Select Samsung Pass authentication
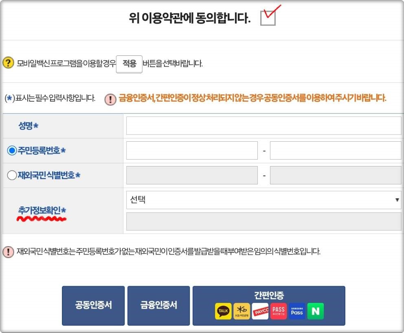 296,311
